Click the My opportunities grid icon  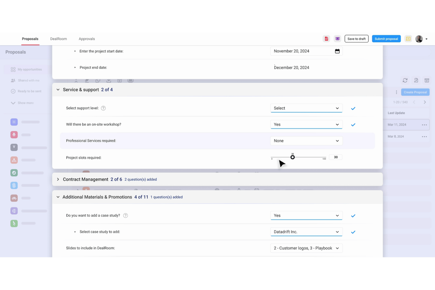click(x=13, y=70)
